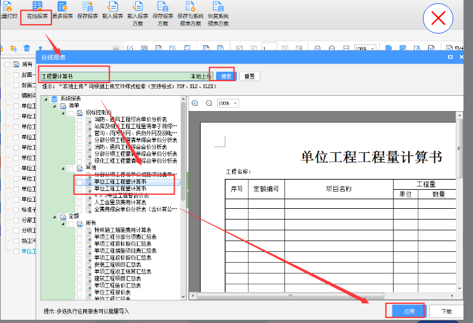This screenshot has width=473, height=323.
Task: Maximize the 在线报表 dialog
Action: tap(450, 56)
